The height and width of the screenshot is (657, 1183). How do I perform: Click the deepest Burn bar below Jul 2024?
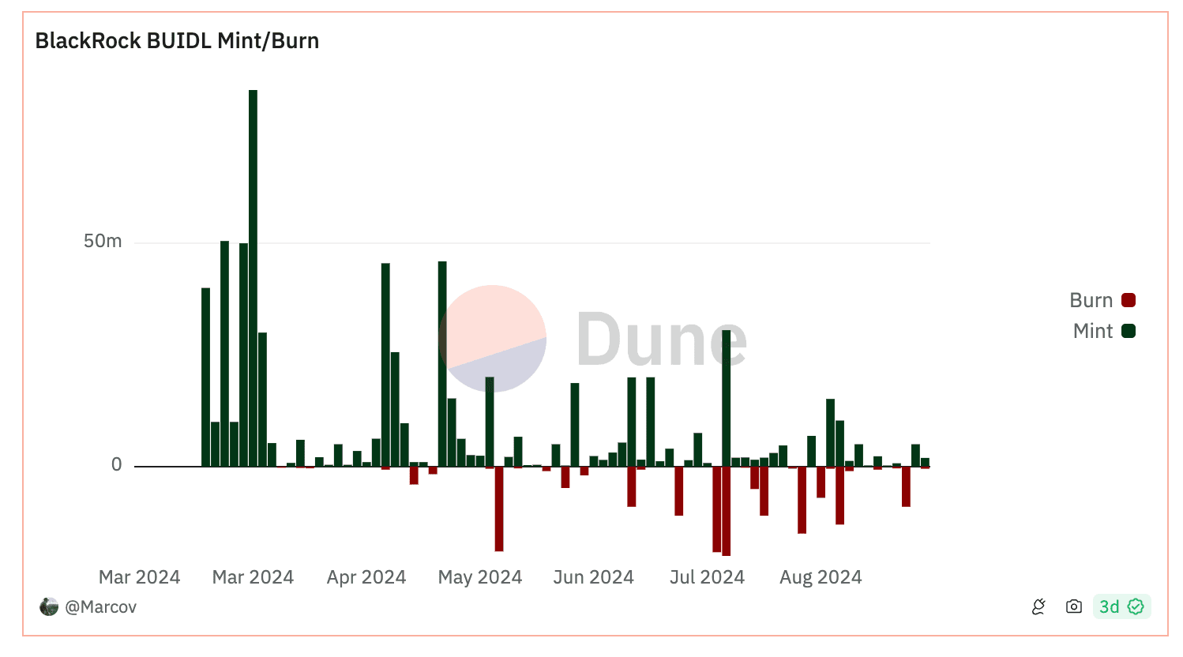[726, 511]
